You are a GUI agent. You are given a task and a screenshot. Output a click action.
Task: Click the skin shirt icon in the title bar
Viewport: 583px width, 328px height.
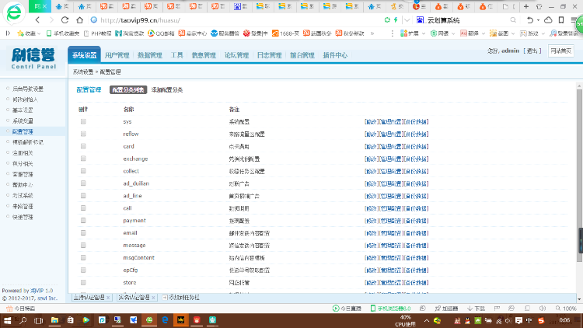click(x=539, y=6)
